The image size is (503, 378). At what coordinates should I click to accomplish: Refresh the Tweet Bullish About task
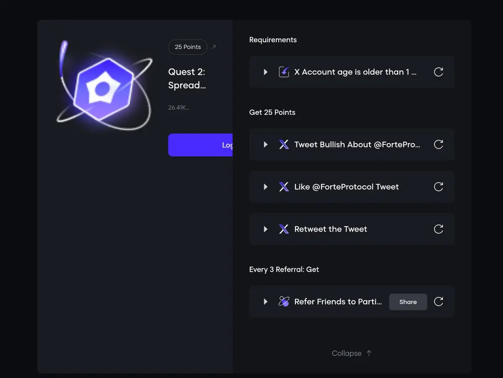point(438,144)
